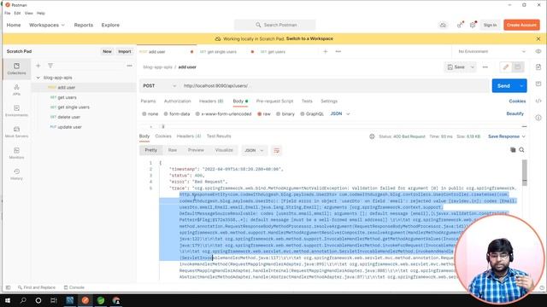Open response format JSON dropdown
The height and width of the screenshot is (307, 547).
254,150
